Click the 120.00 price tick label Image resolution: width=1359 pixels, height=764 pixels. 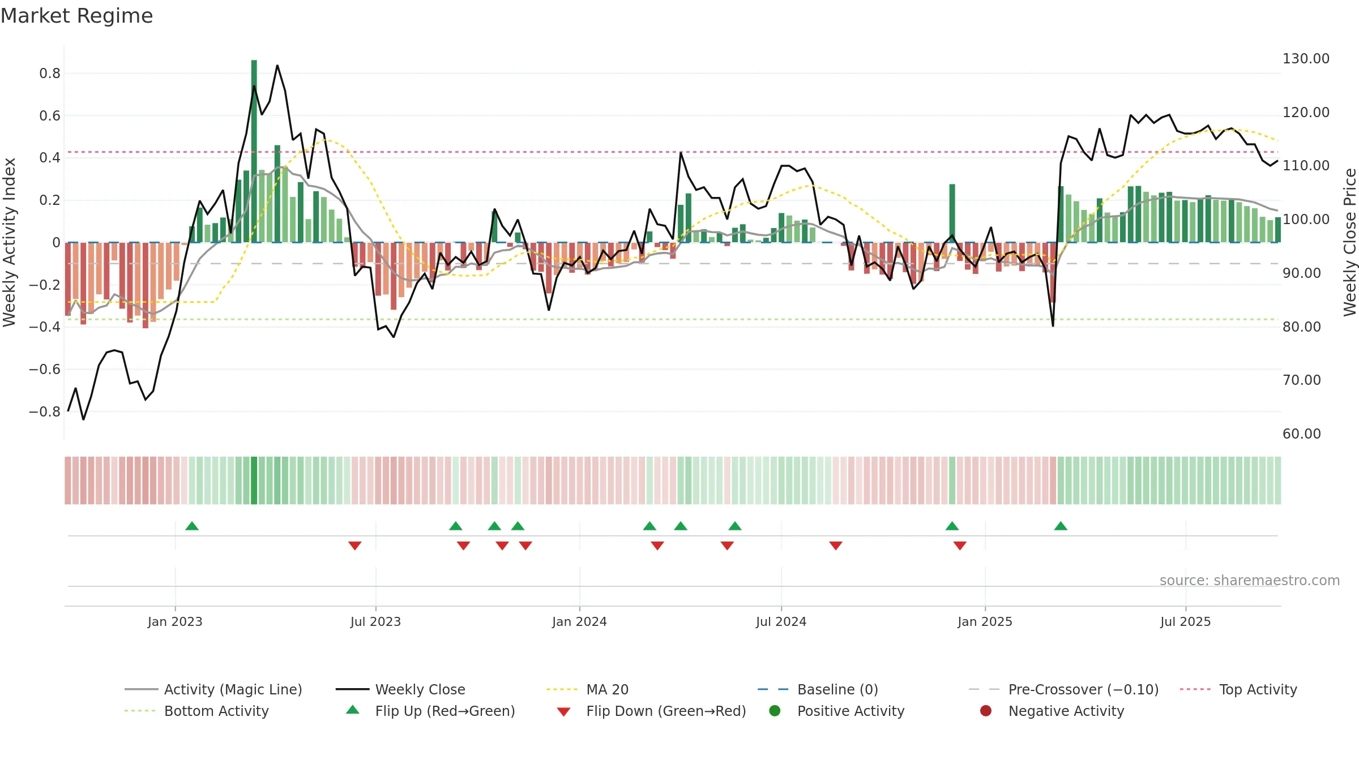(1306, 113)
